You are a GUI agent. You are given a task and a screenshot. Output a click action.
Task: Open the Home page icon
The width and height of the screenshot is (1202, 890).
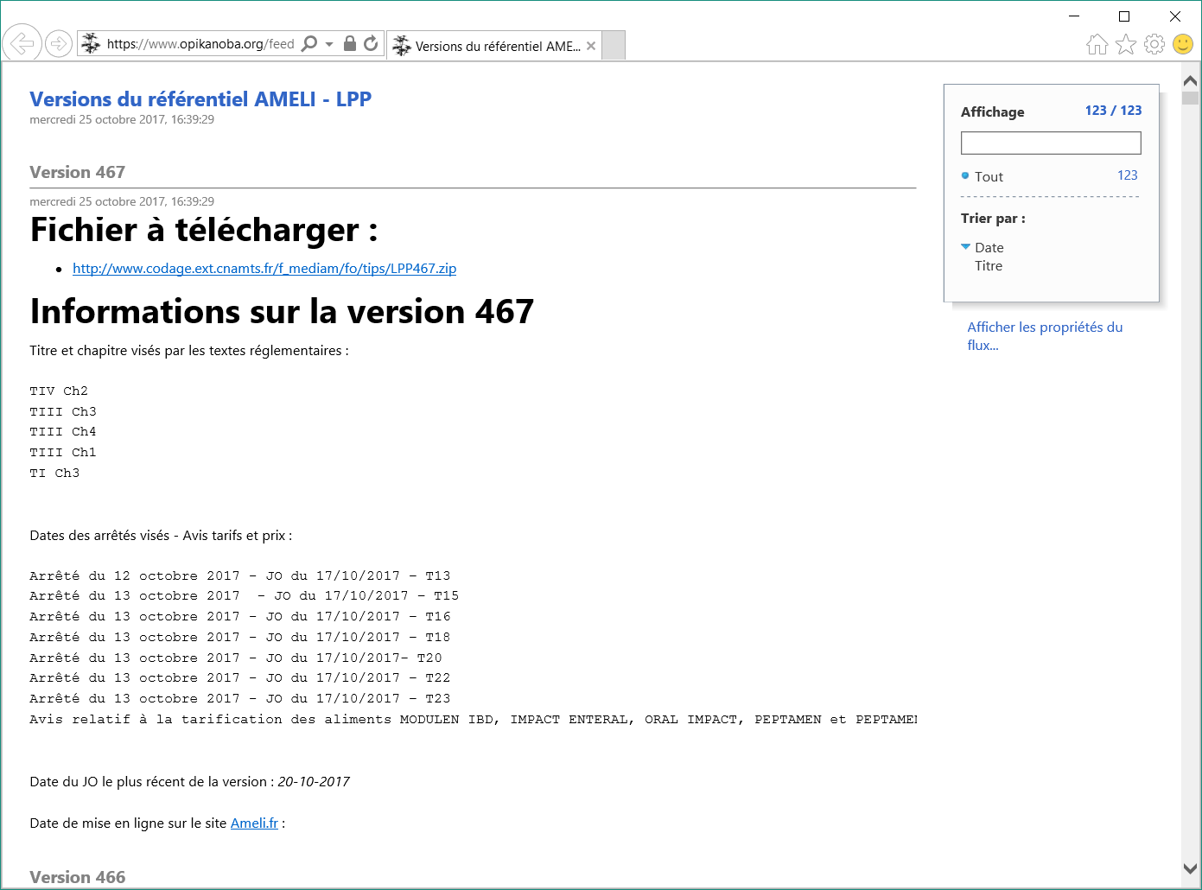(x=1097, y=44)
